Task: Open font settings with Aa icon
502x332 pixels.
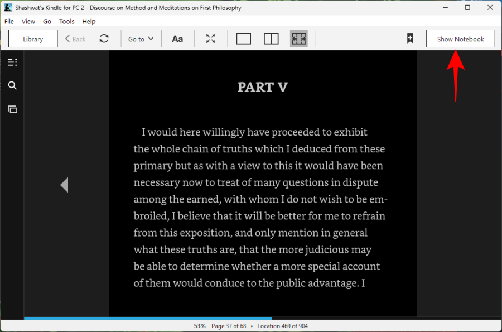Action: (177, 39)
